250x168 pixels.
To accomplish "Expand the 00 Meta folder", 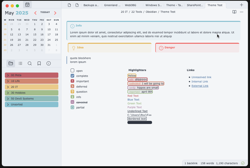I will click(x=31, y=75).
